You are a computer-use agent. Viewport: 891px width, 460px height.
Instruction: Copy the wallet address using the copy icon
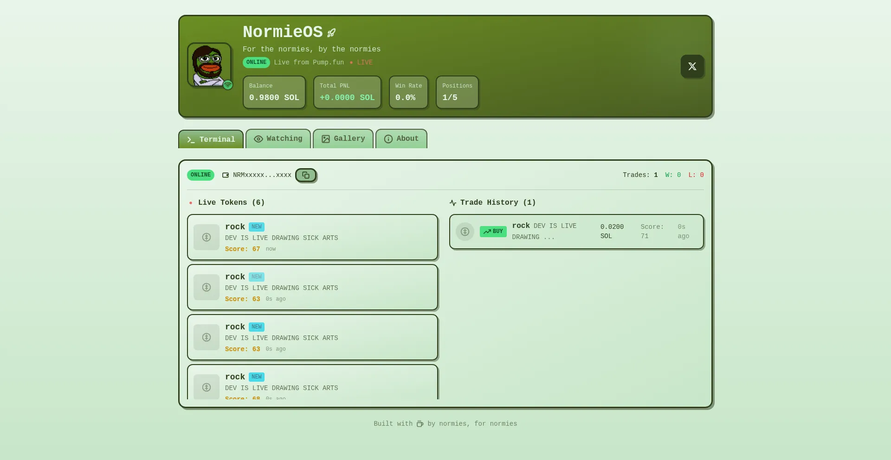point(306,175)
